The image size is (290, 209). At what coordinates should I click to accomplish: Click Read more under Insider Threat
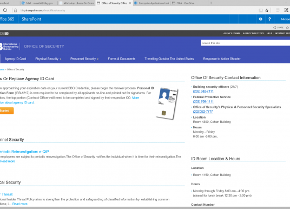tap(20, 204)
